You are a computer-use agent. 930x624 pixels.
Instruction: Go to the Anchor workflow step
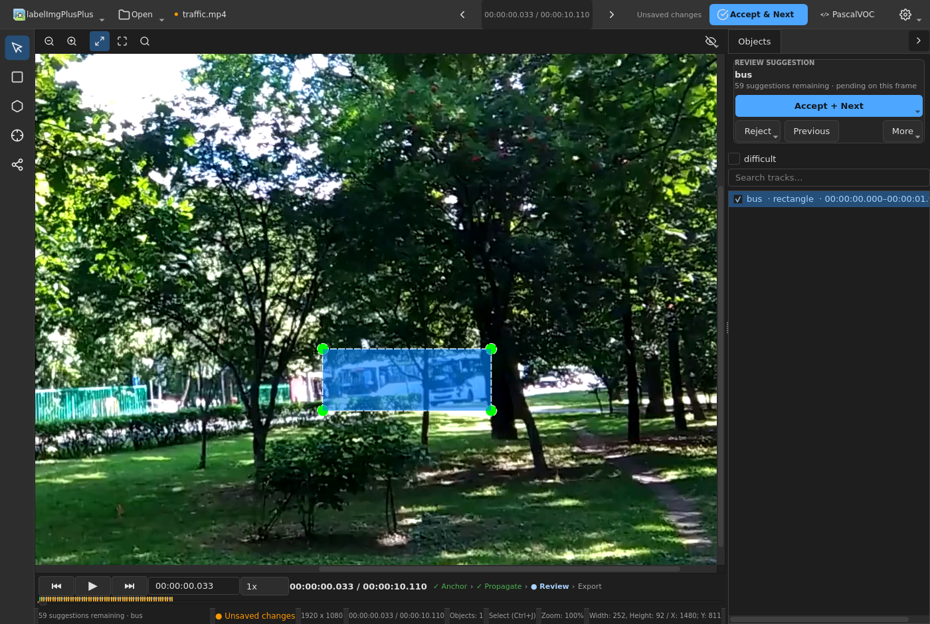point(450,587)
